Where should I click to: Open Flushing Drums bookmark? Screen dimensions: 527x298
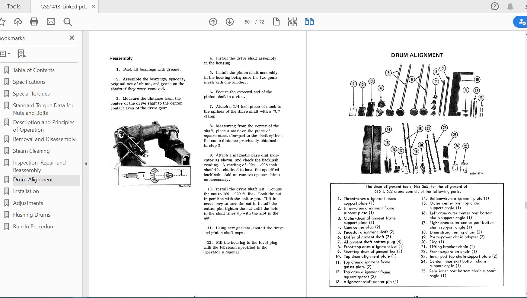[32, 215]
